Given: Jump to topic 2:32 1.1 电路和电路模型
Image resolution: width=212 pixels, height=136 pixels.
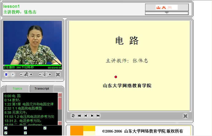Looking at the screenshot, I should pyautogui.click(x=23, y=108).
